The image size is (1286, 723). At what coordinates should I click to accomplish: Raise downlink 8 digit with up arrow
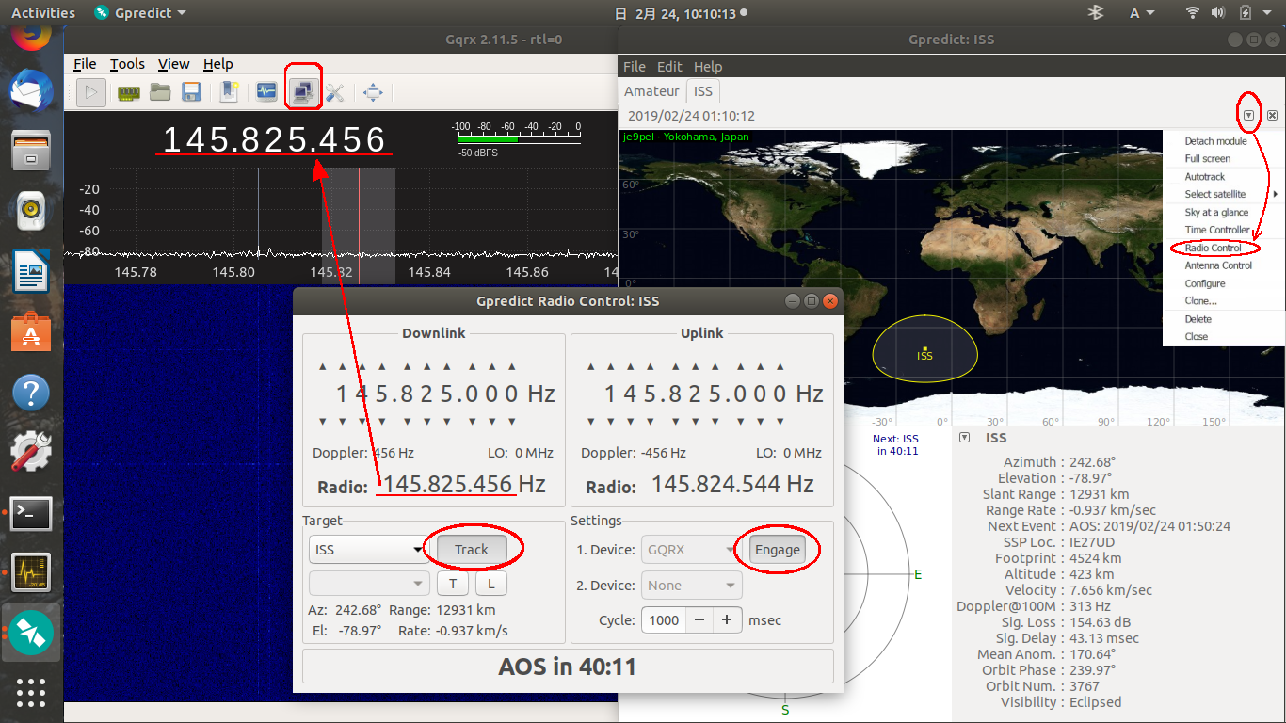pos(406,366)
